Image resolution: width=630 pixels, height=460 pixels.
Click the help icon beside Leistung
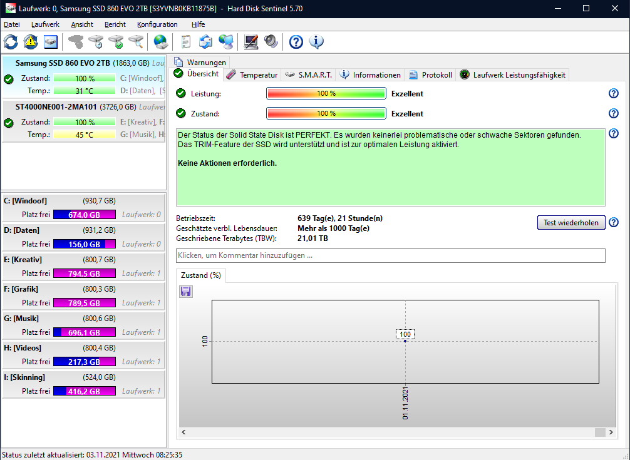614,93
